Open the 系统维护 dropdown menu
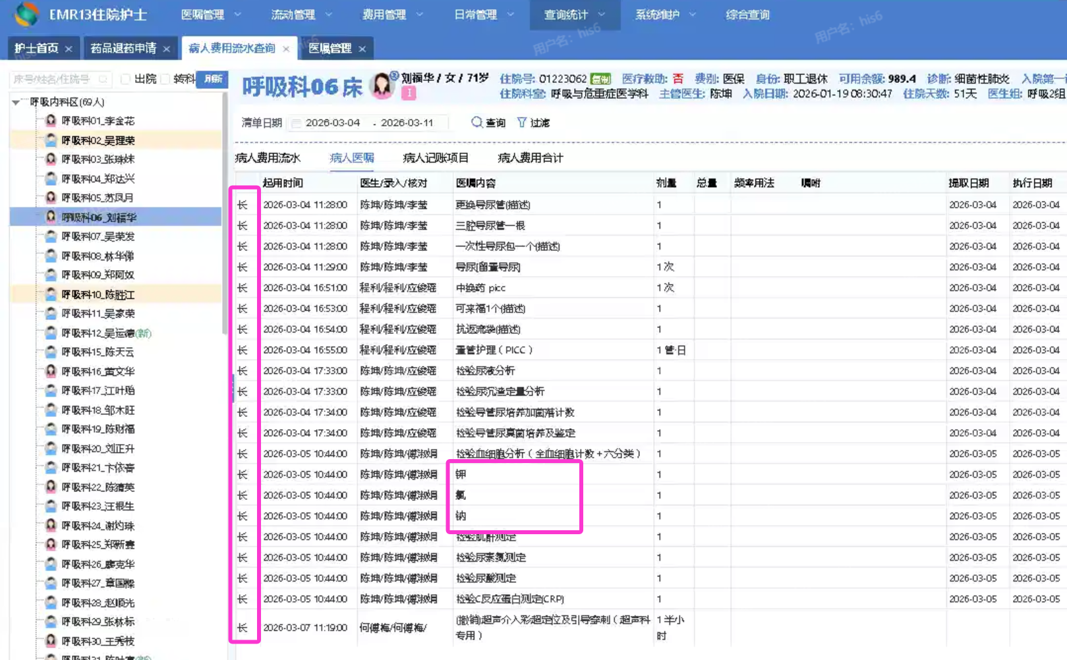 click(666, 14)
